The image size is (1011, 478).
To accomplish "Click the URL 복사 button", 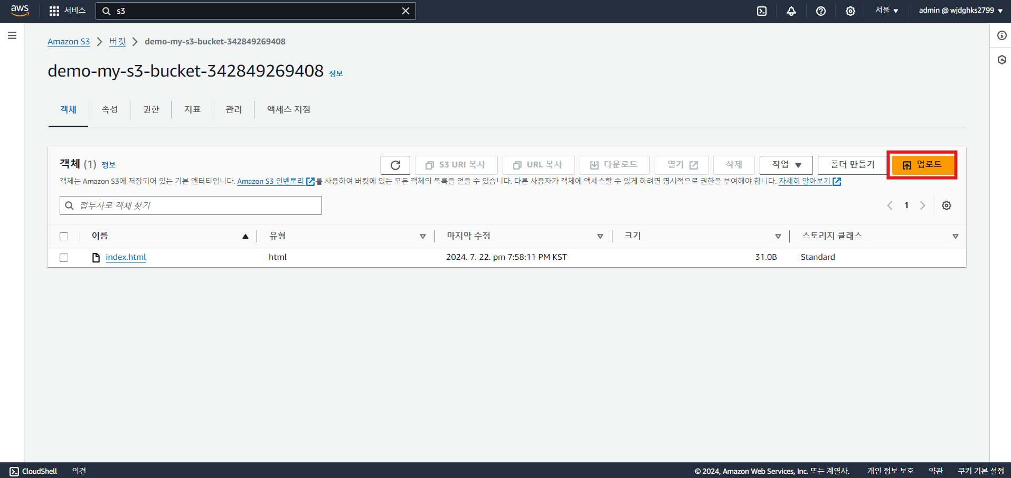I will pyautogui.click(x=538, y=165).
